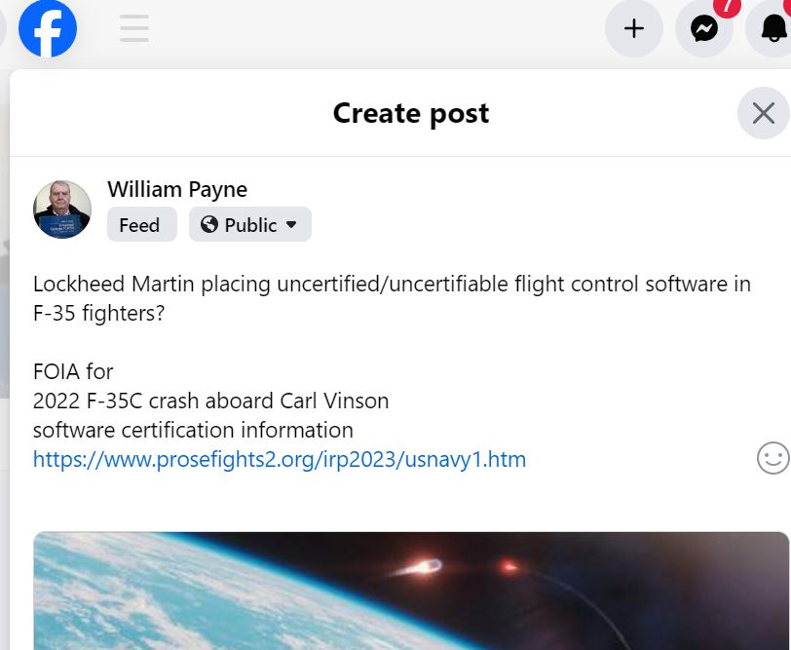Click the red Messenger notification badge
Screen dimensions: 791x650
point(727,8)
